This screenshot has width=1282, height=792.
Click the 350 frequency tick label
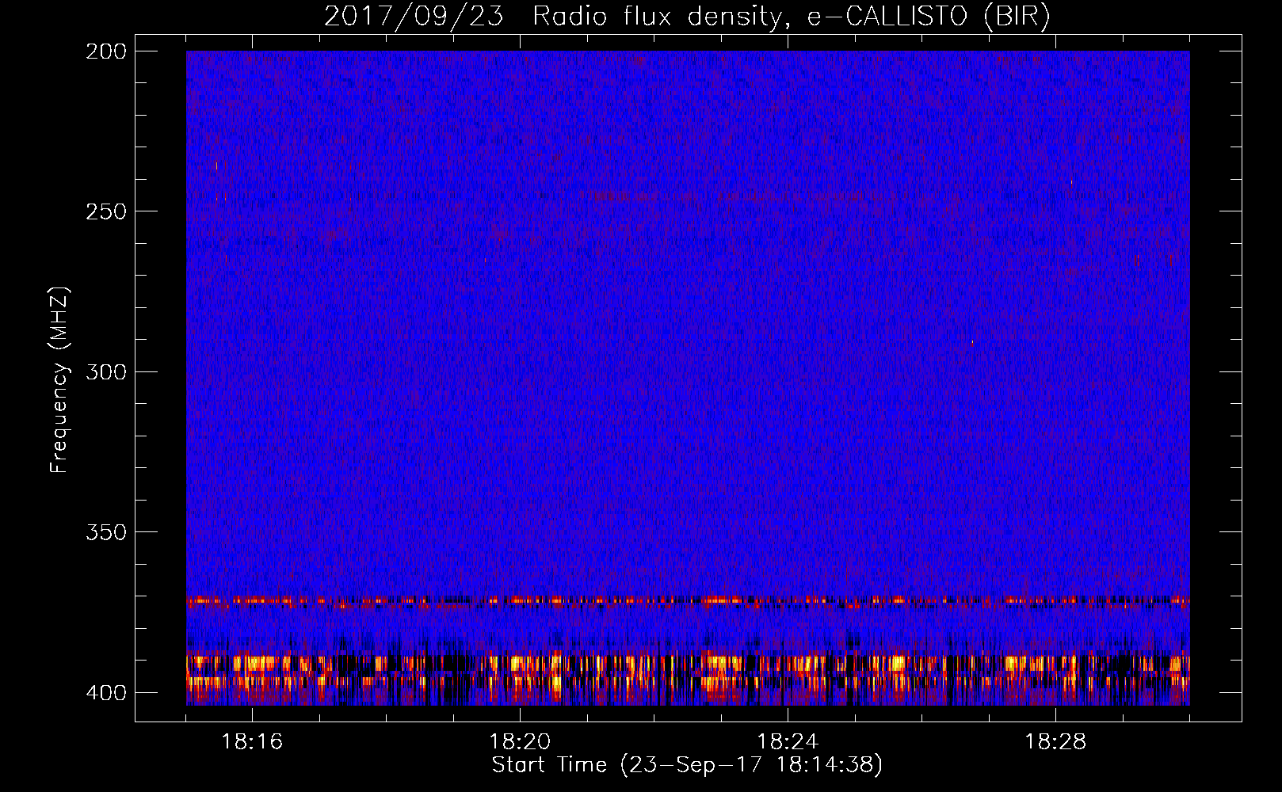point(105,532)
